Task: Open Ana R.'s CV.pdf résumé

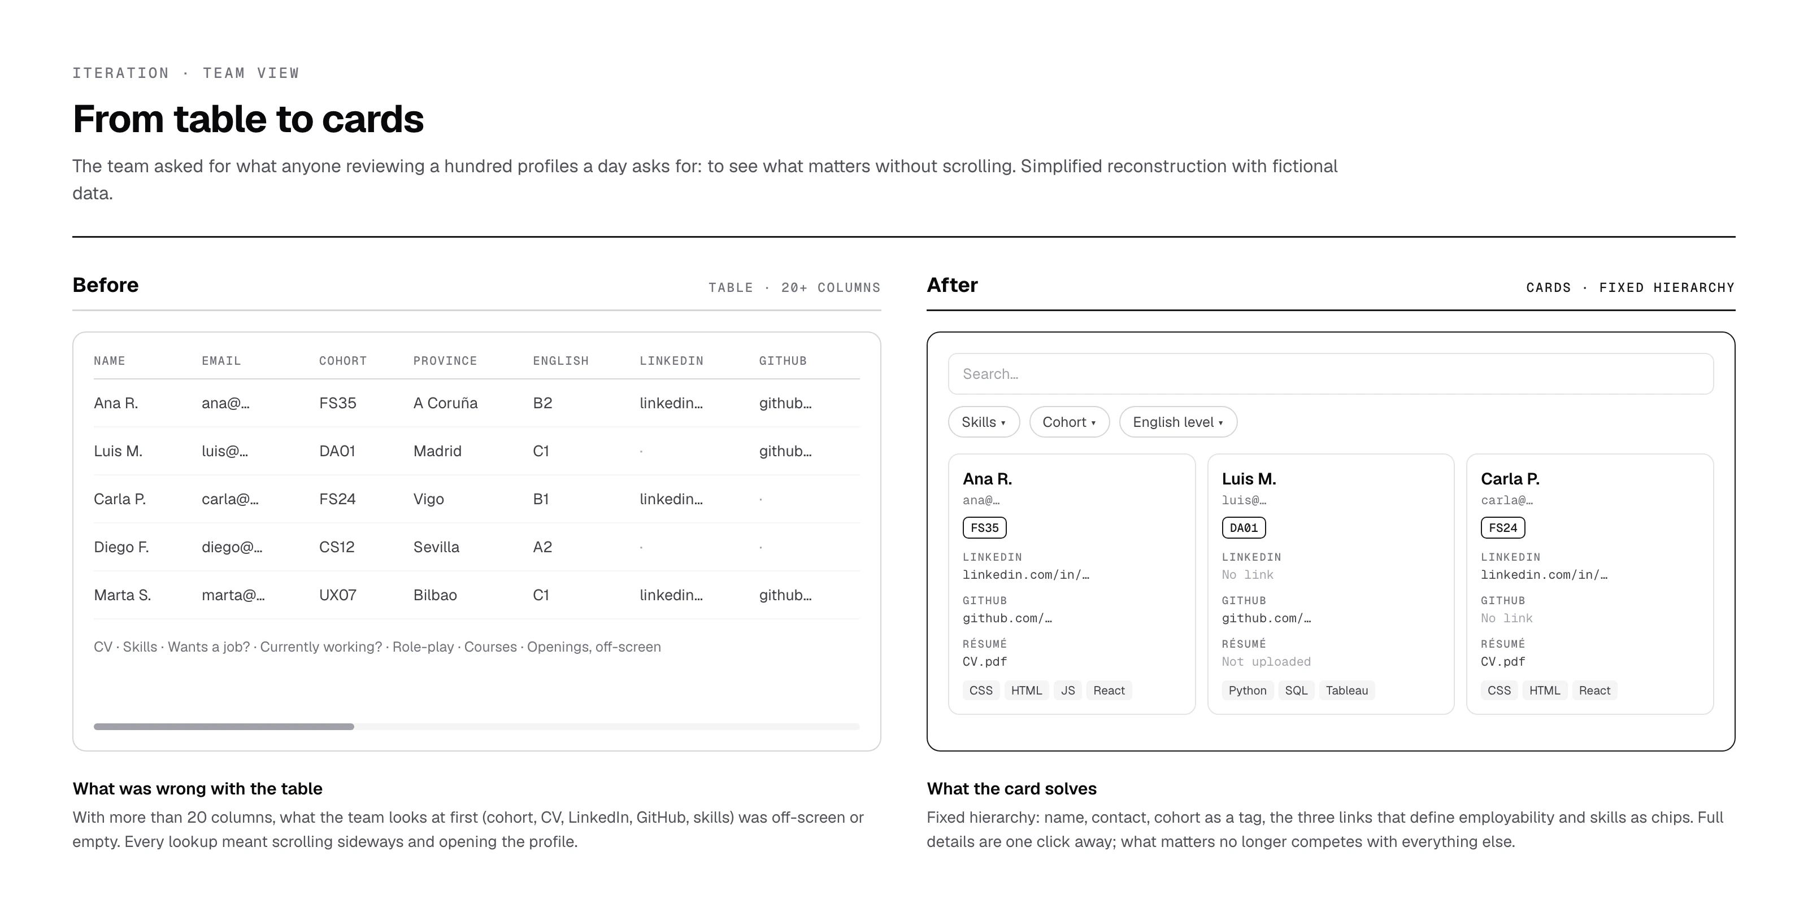Action: pyautogui.click(x=985, y=662)
